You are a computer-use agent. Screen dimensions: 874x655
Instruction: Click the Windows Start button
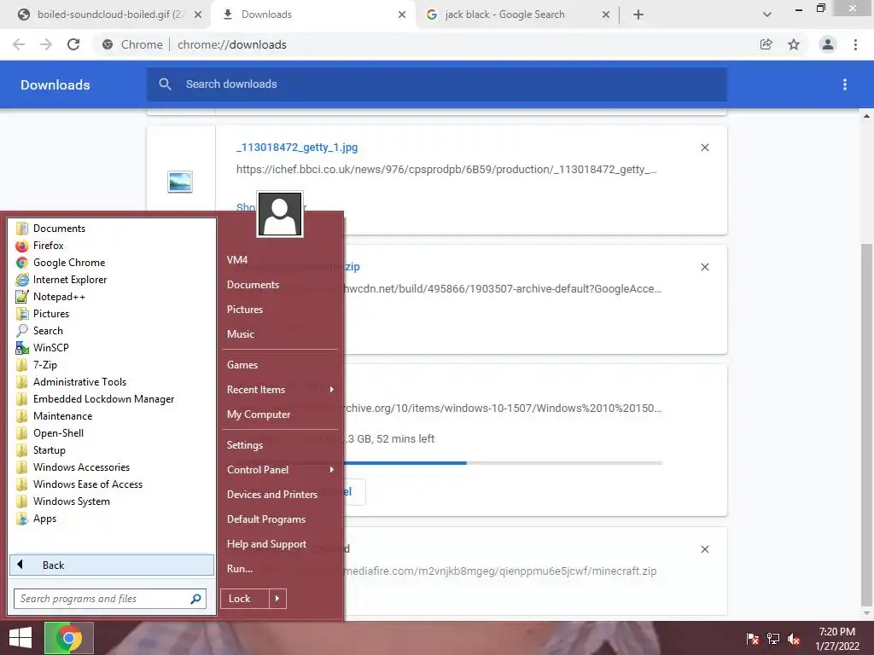(x=20, y=638)
